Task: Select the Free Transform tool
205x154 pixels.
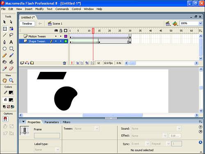Action: tap(5, 29)
